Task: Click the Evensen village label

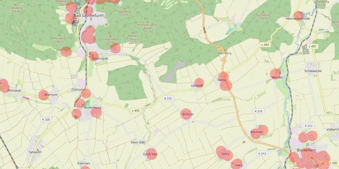Action: (x=84, y=163)
